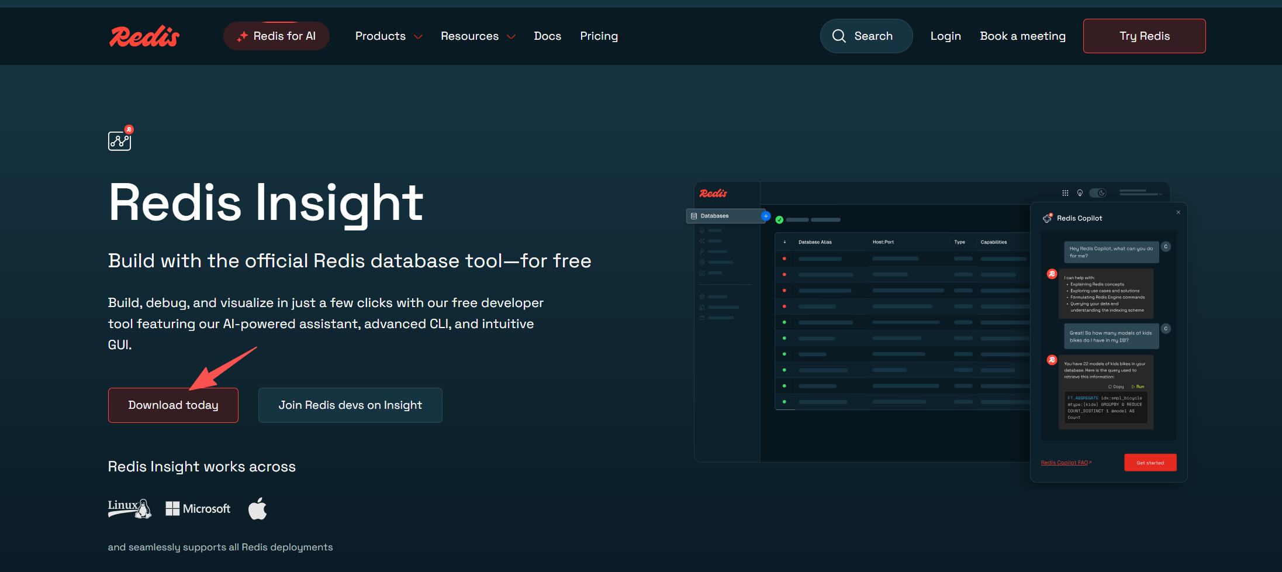This screenshot has height=572, width=1282.
Task: Click the green checkmark status icon
Action: pyautogui.click(x=779, y=220)
